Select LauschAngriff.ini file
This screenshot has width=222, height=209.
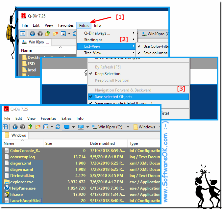[25, 200]
